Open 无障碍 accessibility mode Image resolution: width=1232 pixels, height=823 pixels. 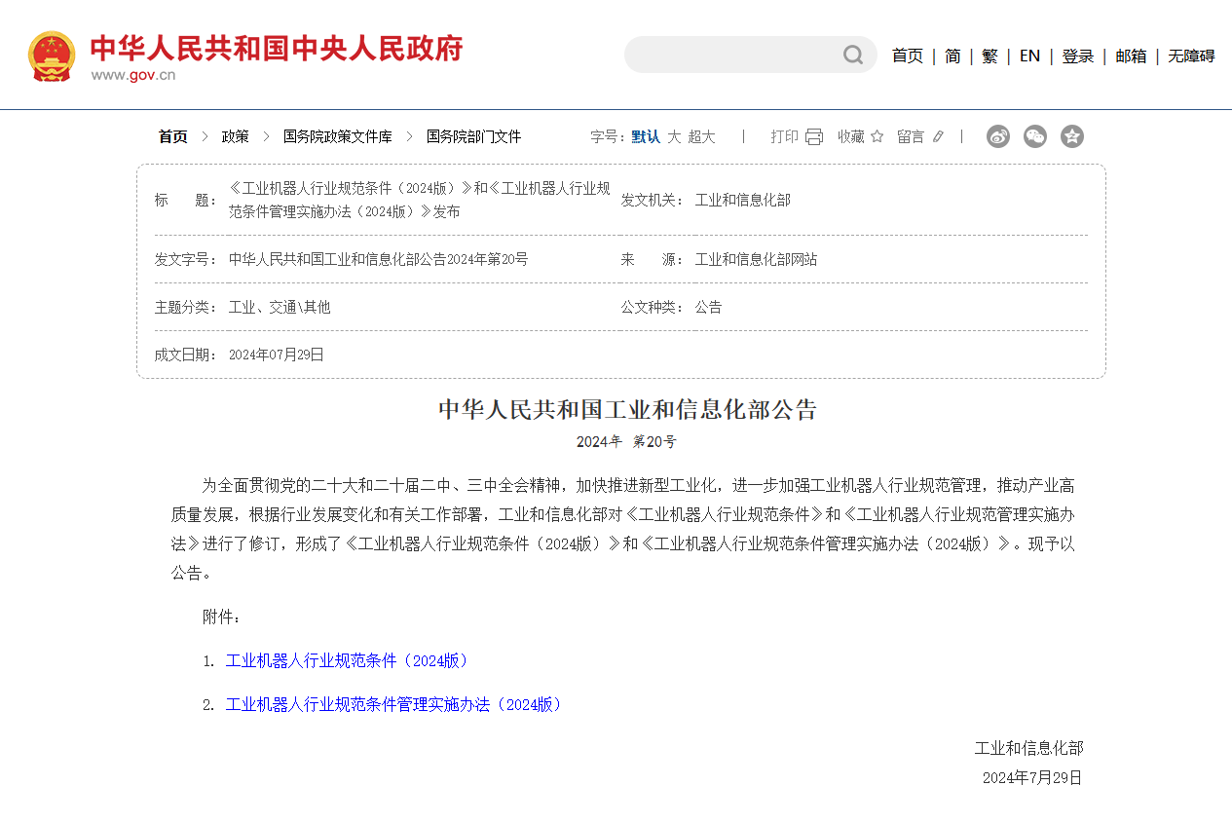[x=1191, y=56]
